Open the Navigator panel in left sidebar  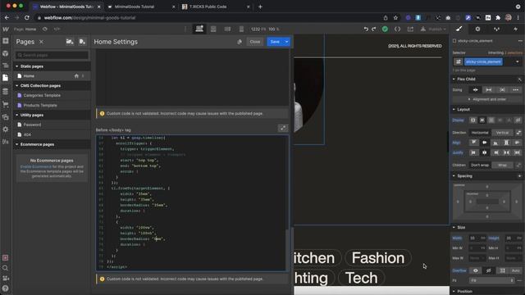[6, 66]
